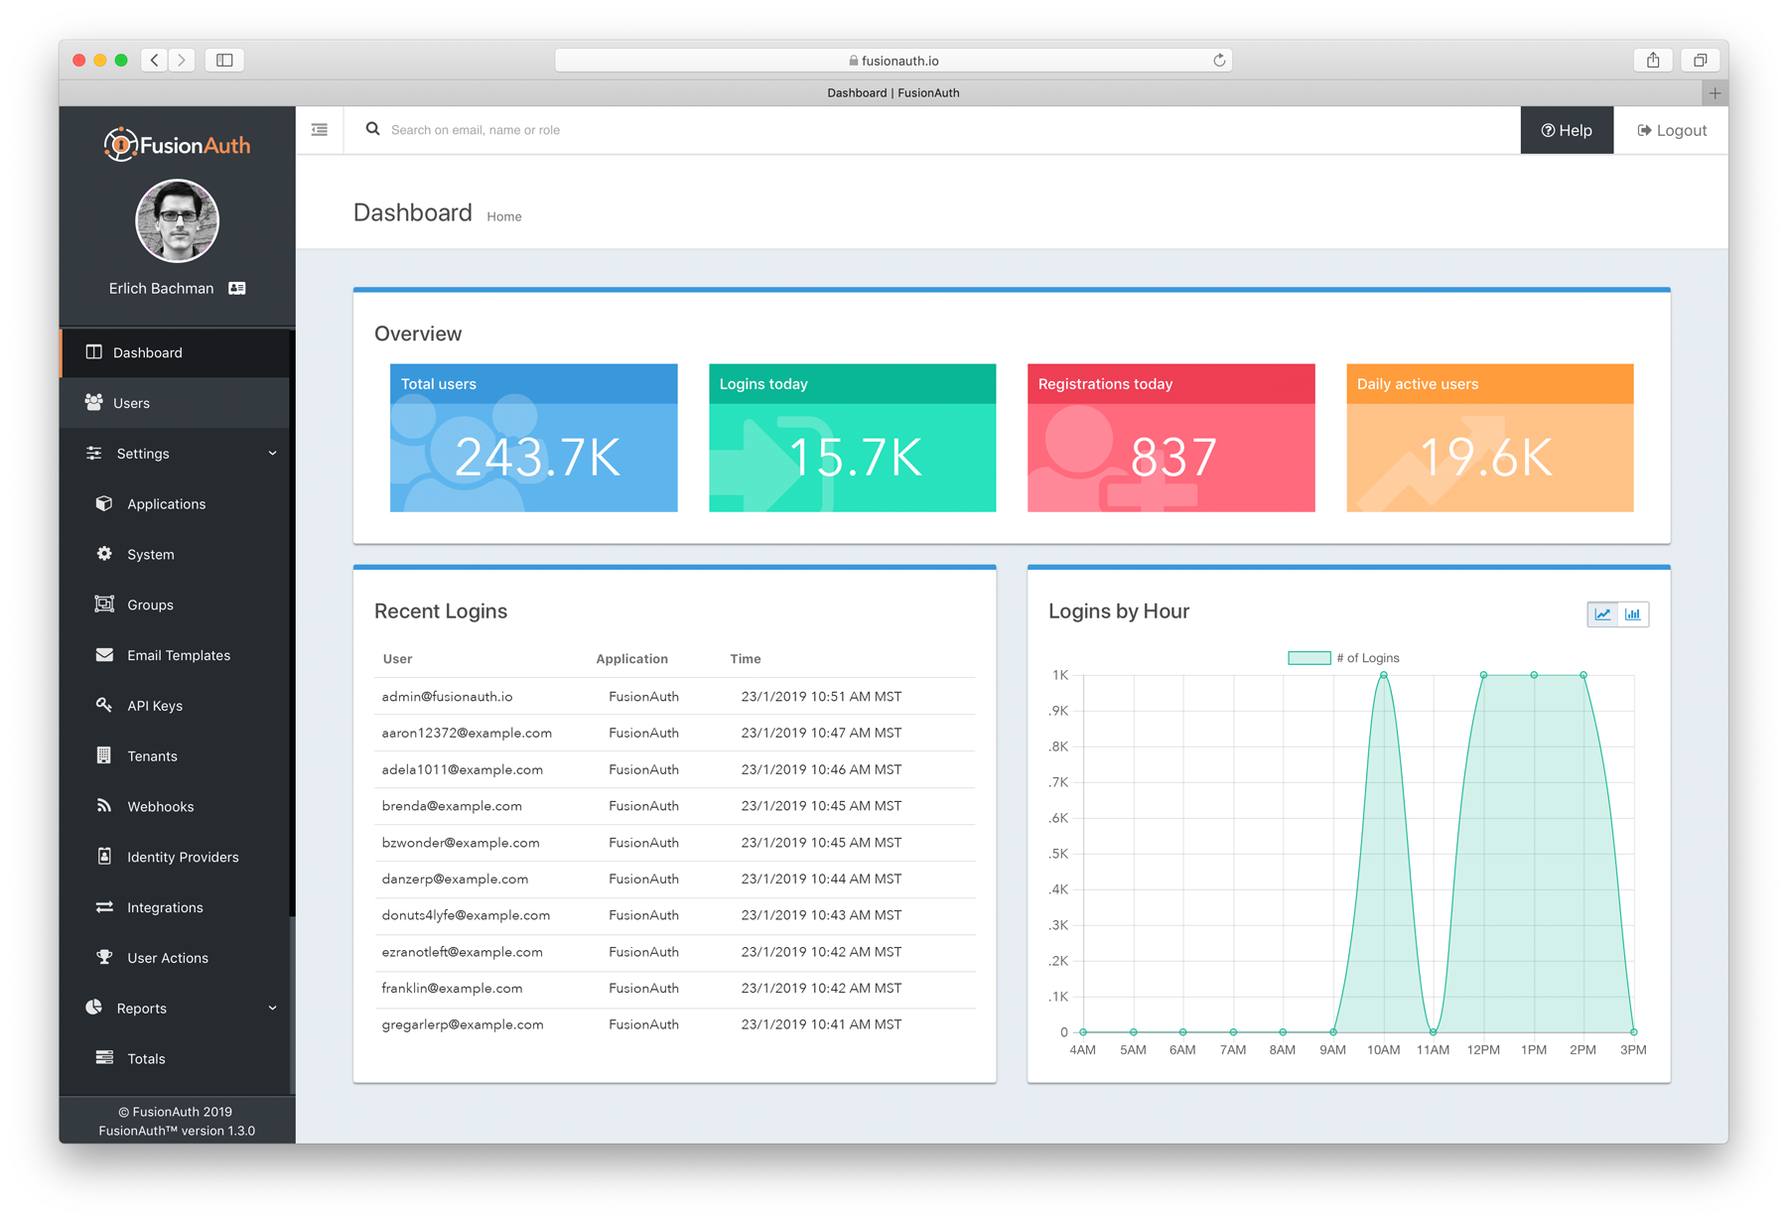Go back in Safari history

(x=154, y=61)
